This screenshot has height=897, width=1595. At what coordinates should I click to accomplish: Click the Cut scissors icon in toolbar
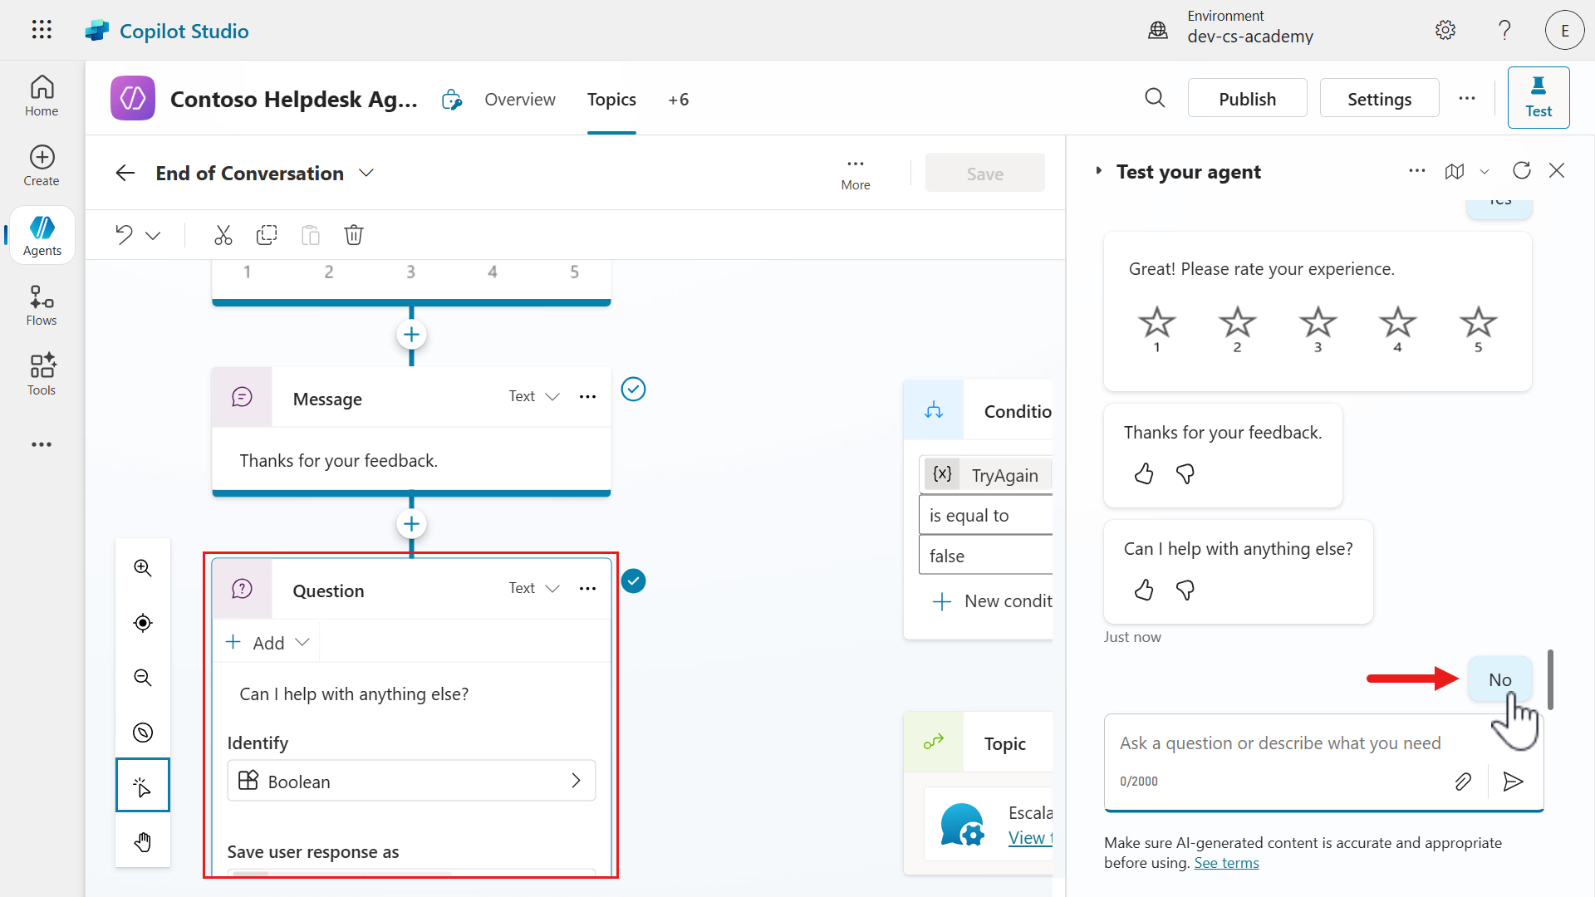click(223, 235)
